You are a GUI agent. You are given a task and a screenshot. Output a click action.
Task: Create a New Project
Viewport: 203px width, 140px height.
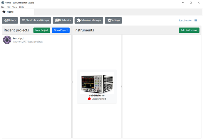(42, 30)
